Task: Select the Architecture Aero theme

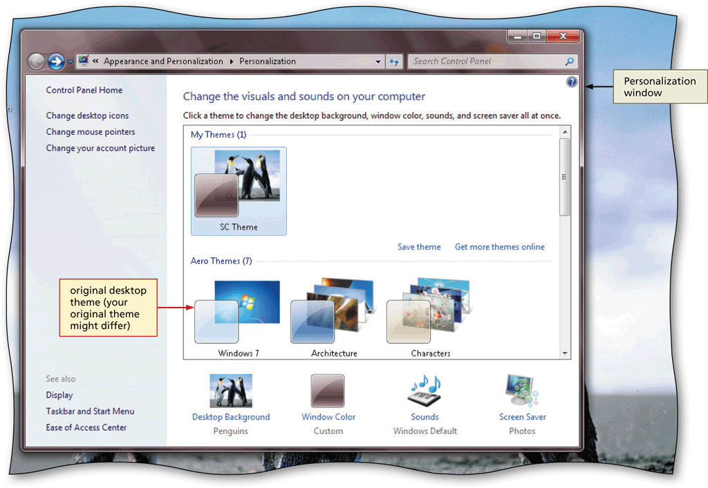Action: (x=334, y=318)
